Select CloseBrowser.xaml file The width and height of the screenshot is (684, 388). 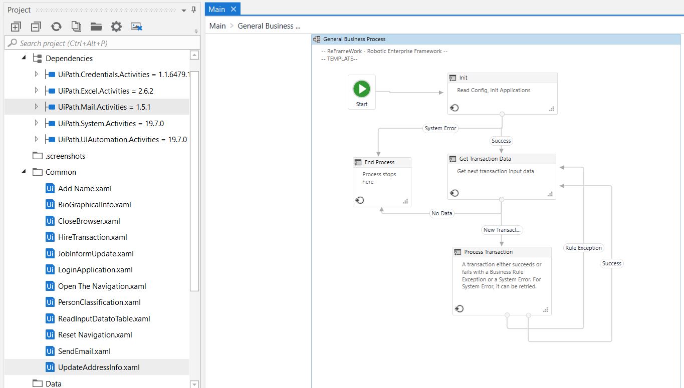click(89, 221)
